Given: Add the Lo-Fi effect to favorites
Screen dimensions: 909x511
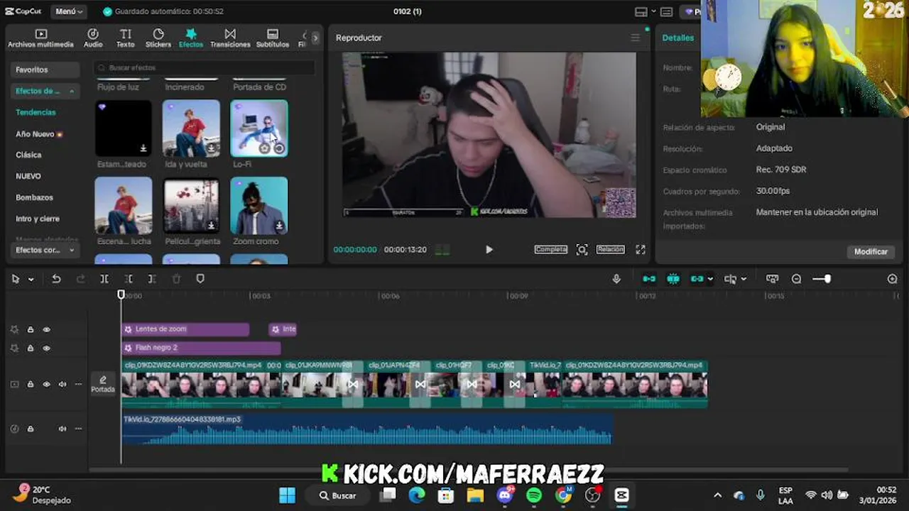Looking at the screenshot, I should tap(265, 148).
